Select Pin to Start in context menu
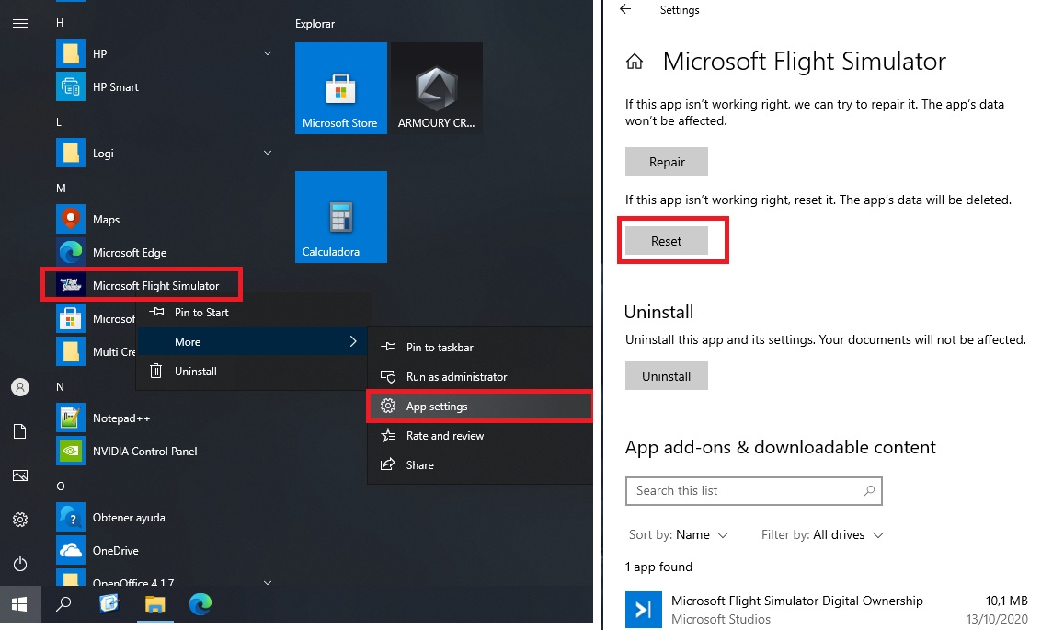The width and height of the screenshot is (1064, 630). pyautogui.click(x=254, y=313)
